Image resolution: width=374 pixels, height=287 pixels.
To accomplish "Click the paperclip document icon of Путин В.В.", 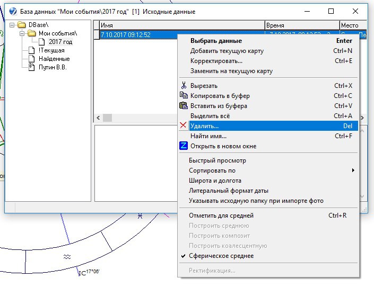I will (x=31, y=67).
